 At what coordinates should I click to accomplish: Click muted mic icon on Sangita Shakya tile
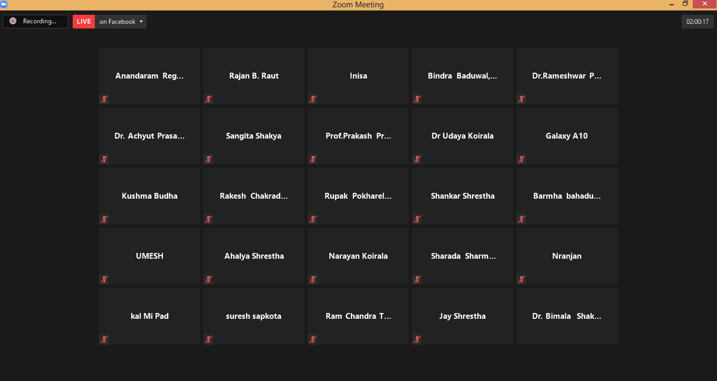coord(209,159)
